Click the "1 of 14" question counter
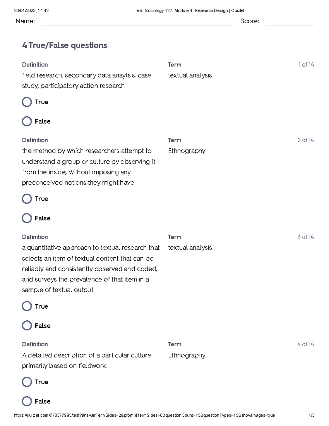Screen dimensions: 329x426 [306, 65]
